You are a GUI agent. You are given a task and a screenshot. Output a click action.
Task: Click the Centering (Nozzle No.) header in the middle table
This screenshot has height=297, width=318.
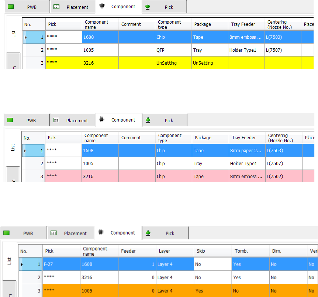[x=284, y=138]
